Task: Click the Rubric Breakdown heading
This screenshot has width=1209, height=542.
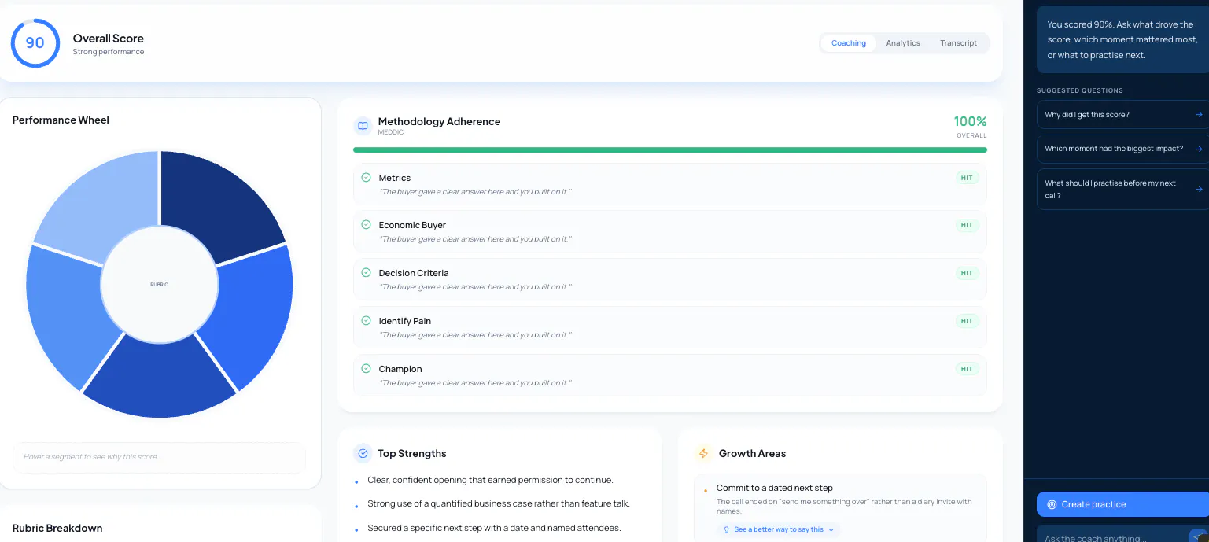Action: 57,528
